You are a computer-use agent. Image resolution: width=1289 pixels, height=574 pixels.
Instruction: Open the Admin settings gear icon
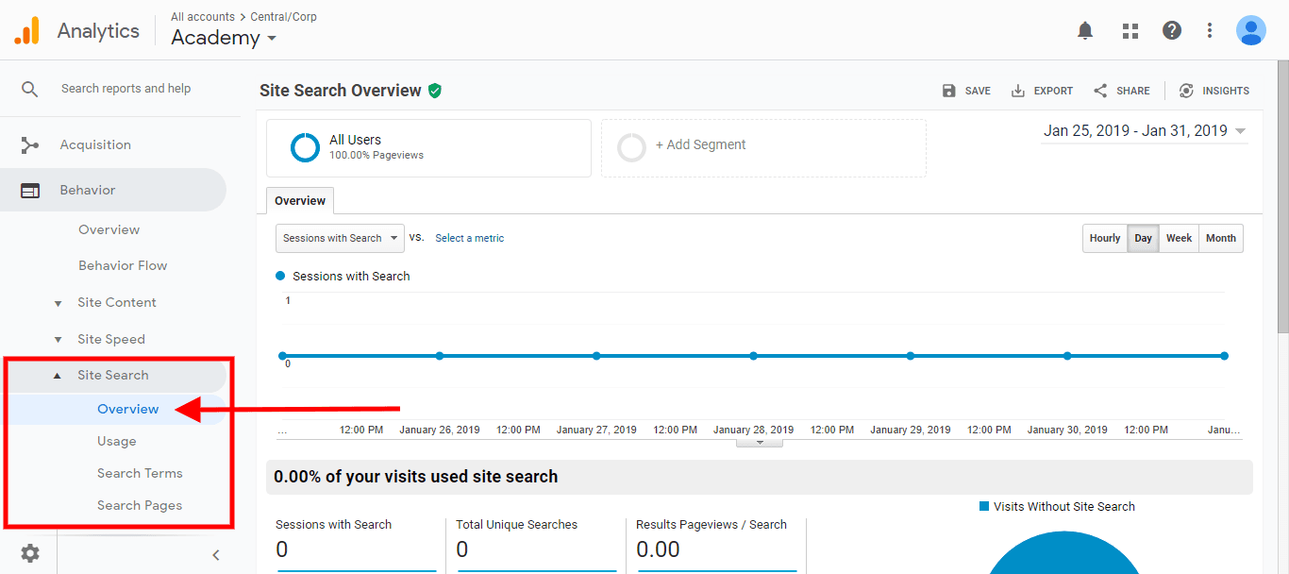tap(30, 553)
